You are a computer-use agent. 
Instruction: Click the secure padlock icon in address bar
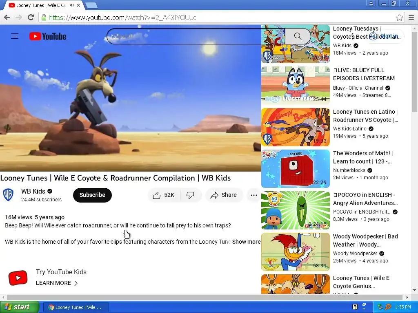[x=44, y=18]
